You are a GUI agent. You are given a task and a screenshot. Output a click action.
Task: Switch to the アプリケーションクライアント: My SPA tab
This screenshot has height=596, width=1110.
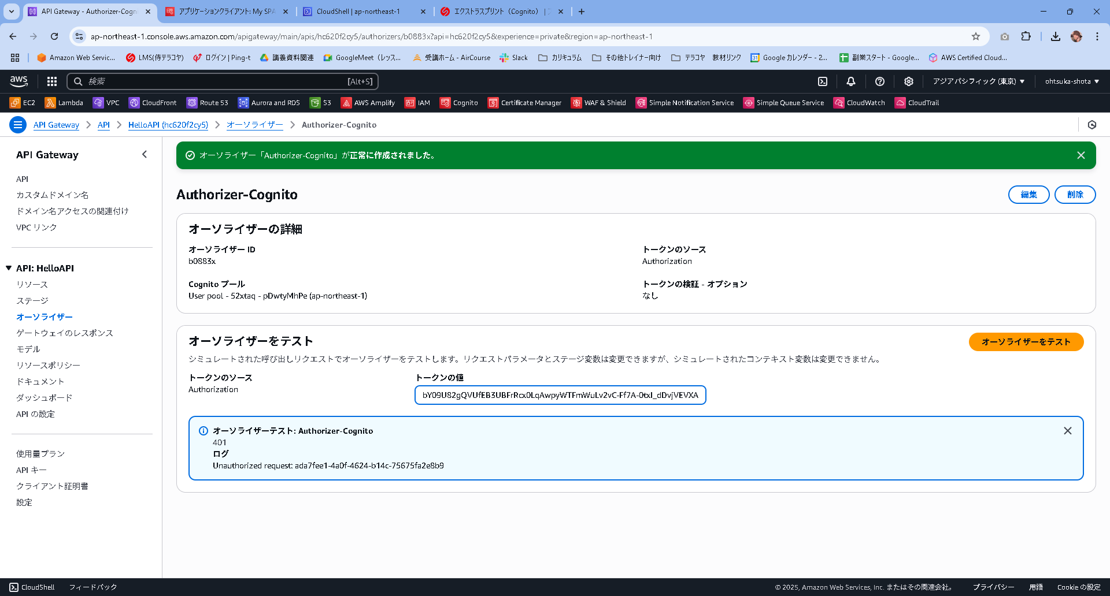click(x=227, y=12)
